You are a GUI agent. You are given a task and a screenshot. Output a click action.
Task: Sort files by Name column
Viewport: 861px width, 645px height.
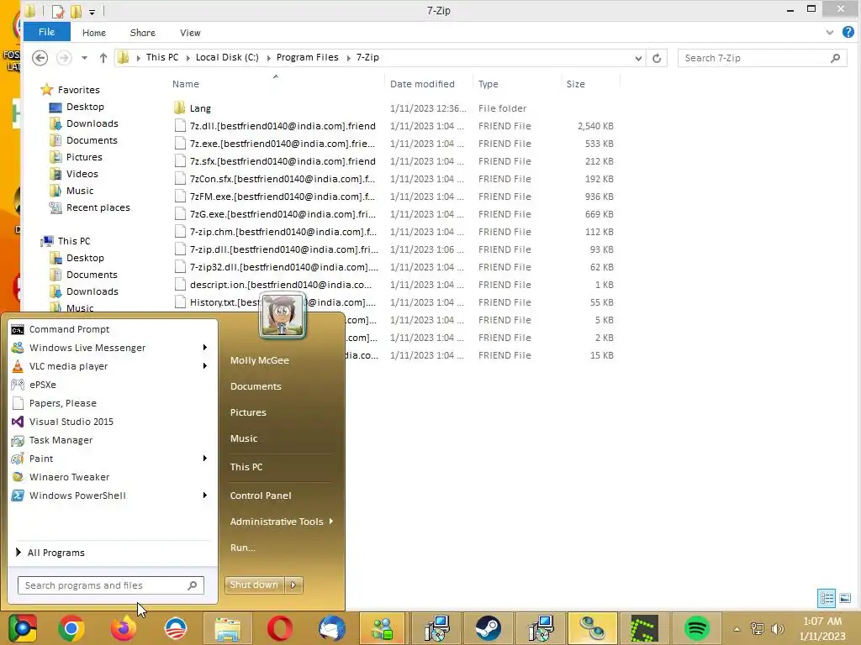[x=186, y=84]
